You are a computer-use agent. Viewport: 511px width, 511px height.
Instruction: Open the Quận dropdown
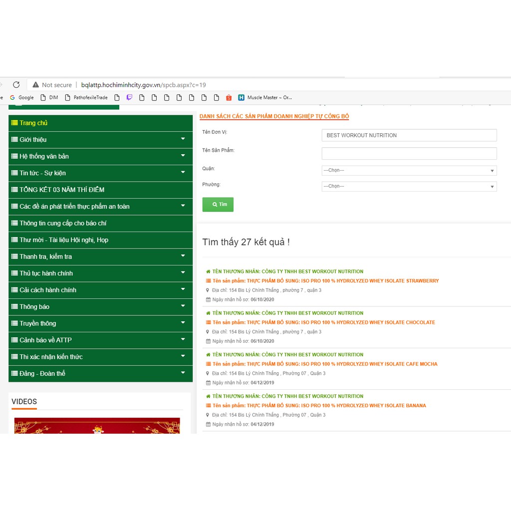(x=409, y=171)
